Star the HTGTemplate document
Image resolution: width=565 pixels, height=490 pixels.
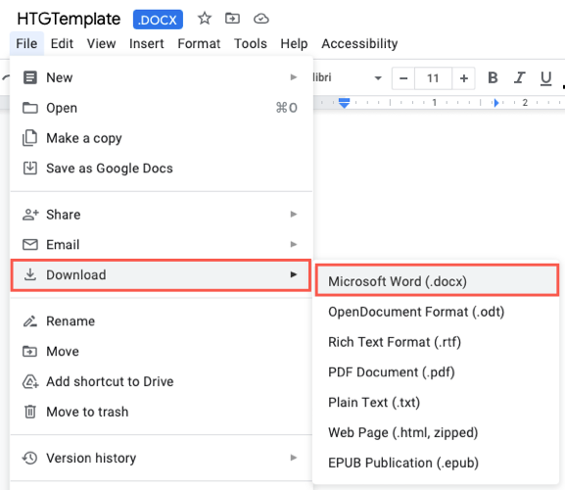(x=205, y=19)
